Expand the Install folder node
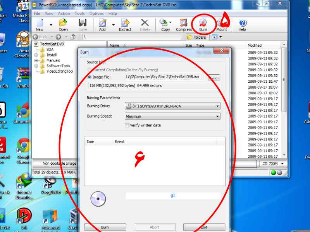 [x=36, y=55]
